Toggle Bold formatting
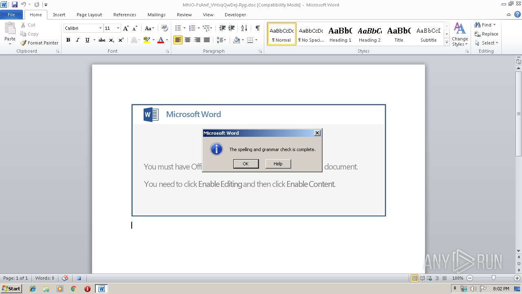 [x=68, y=40]
